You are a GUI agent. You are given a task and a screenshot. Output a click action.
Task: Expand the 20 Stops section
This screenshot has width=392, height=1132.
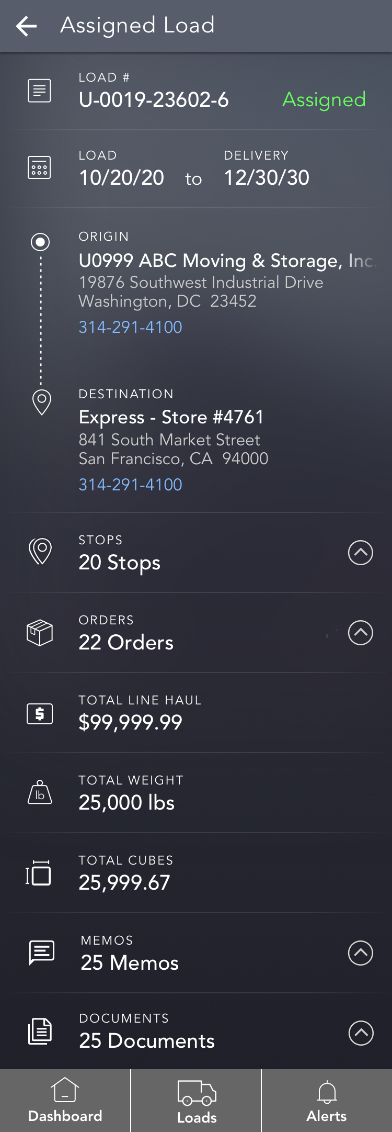(361, 553)
